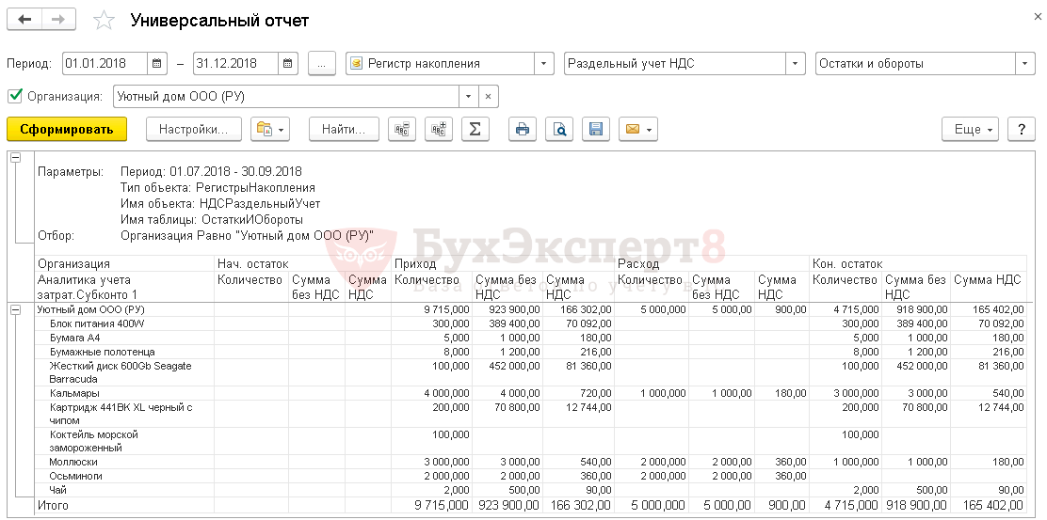
Task: Open print preview with magnifier icon
Action: pos(559,130)
